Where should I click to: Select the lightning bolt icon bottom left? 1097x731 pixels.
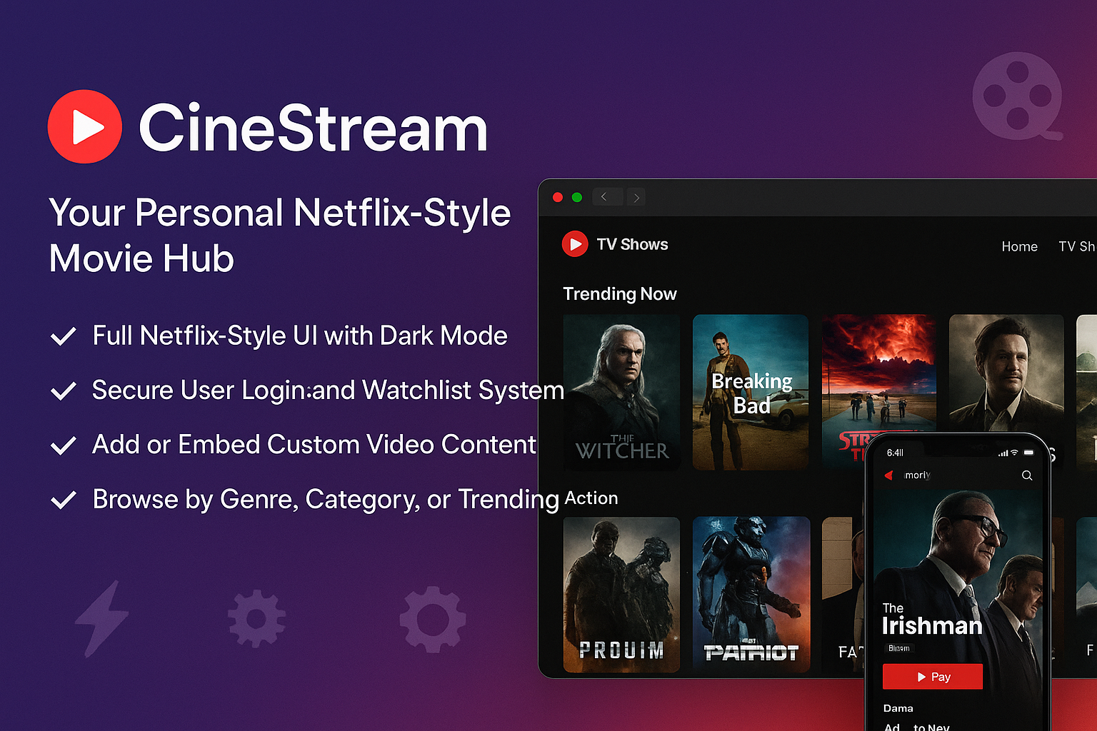pyautogui.click(x=102, y=618)
